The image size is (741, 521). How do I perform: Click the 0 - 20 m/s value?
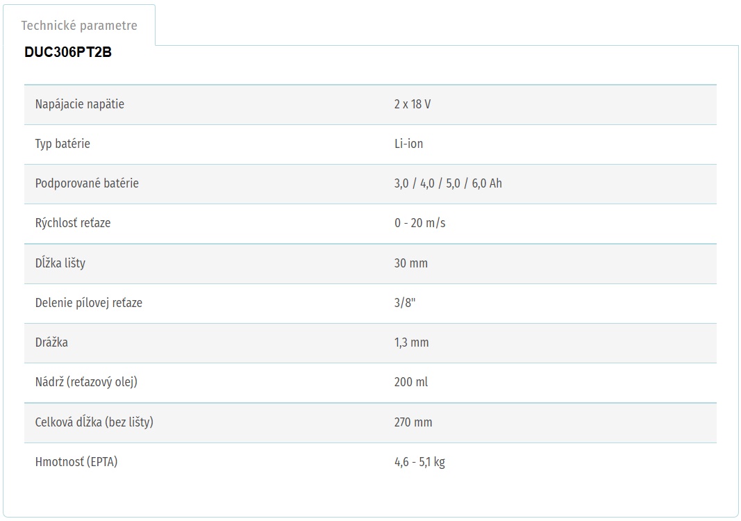point(419,223)
